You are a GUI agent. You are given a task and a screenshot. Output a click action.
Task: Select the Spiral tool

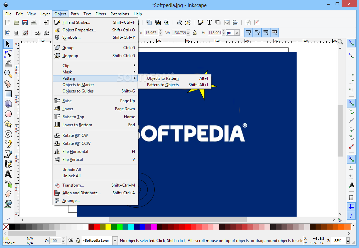[x=8, y=134]
